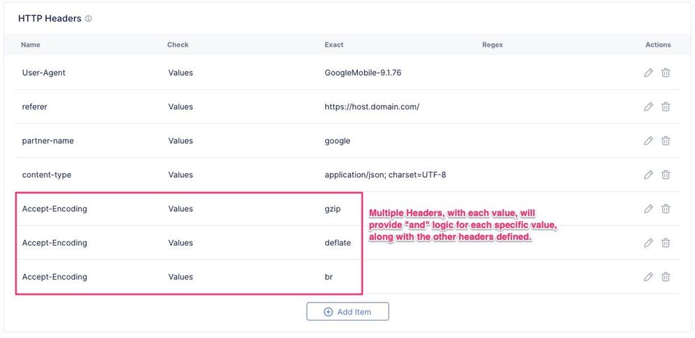Edit the Accept-Encoding deflate row
The width and height of the screenshot is (695, 338).
click(648, 243)
